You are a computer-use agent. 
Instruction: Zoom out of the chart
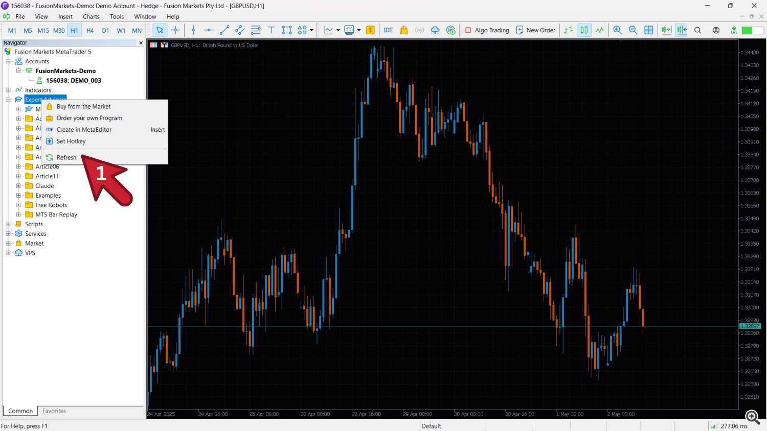coord(633,30)
